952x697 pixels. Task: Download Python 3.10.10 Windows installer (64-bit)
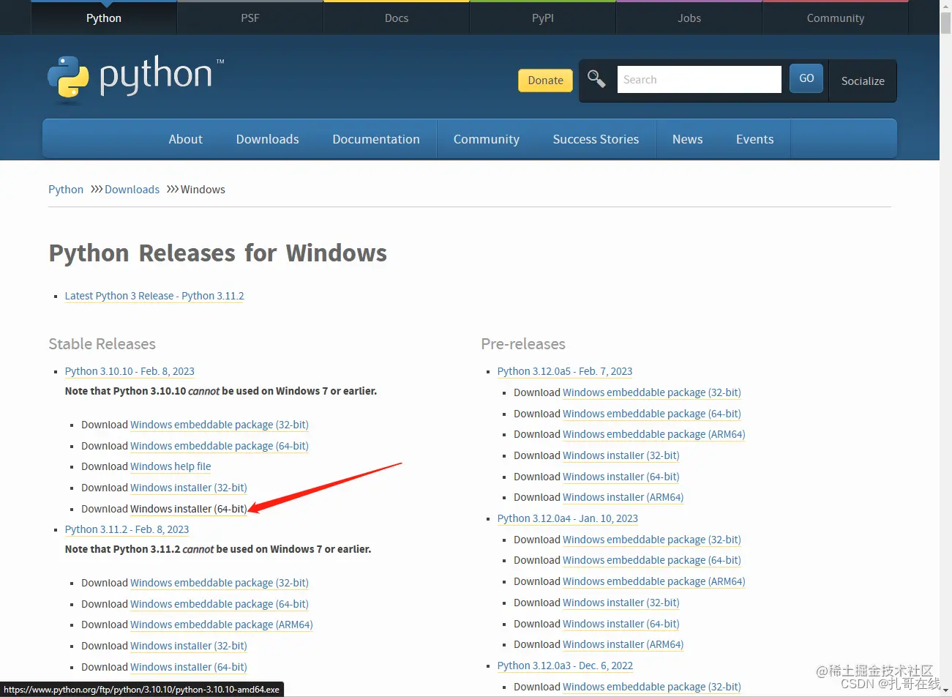(x=189, y=509)
